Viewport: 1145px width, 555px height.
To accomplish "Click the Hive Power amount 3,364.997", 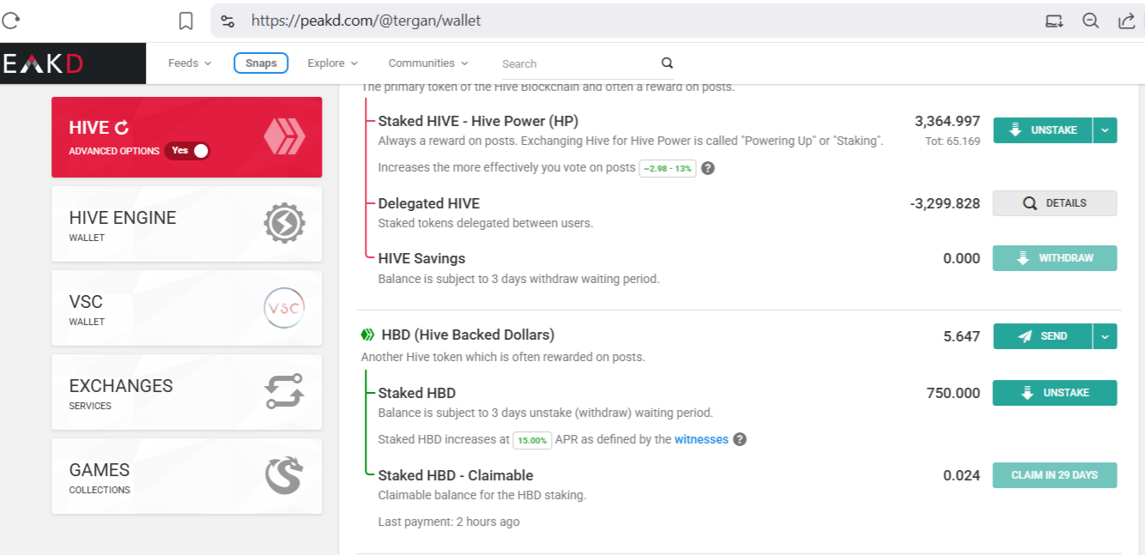I will pyautogui.click(x=948, y=121).
